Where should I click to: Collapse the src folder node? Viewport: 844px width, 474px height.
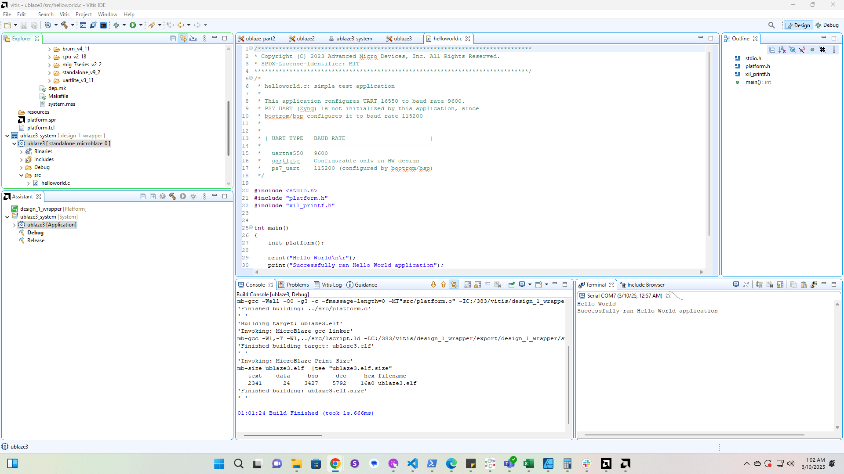tap(22, 175)
